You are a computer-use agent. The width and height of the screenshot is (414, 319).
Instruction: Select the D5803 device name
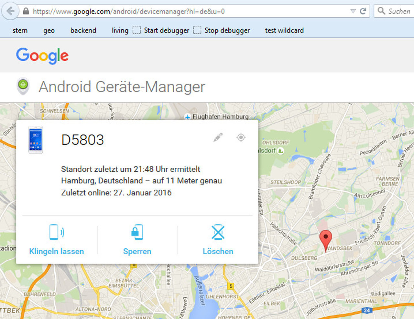point(82,140)
